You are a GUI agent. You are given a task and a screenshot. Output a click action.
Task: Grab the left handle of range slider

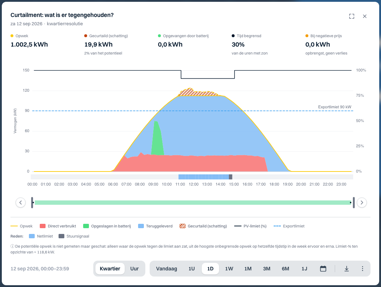tap(32, 203)
